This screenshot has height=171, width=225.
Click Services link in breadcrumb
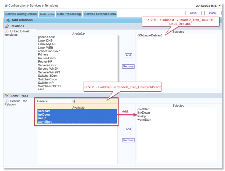click(x=36, y=6)
